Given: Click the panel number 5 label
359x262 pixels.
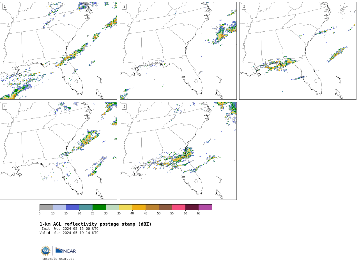Looking at the screenshot, I should 124,107.
